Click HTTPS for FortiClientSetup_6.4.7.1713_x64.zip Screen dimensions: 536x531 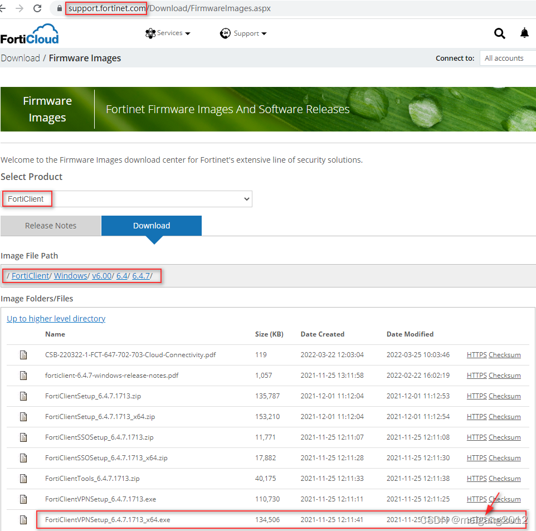click(x=476, y=416)
